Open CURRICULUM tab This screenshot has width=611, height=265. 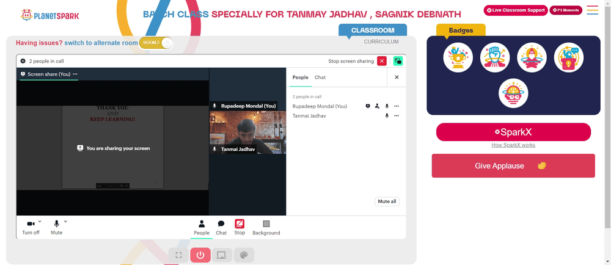pyautogui.click(x=381, y=42)
